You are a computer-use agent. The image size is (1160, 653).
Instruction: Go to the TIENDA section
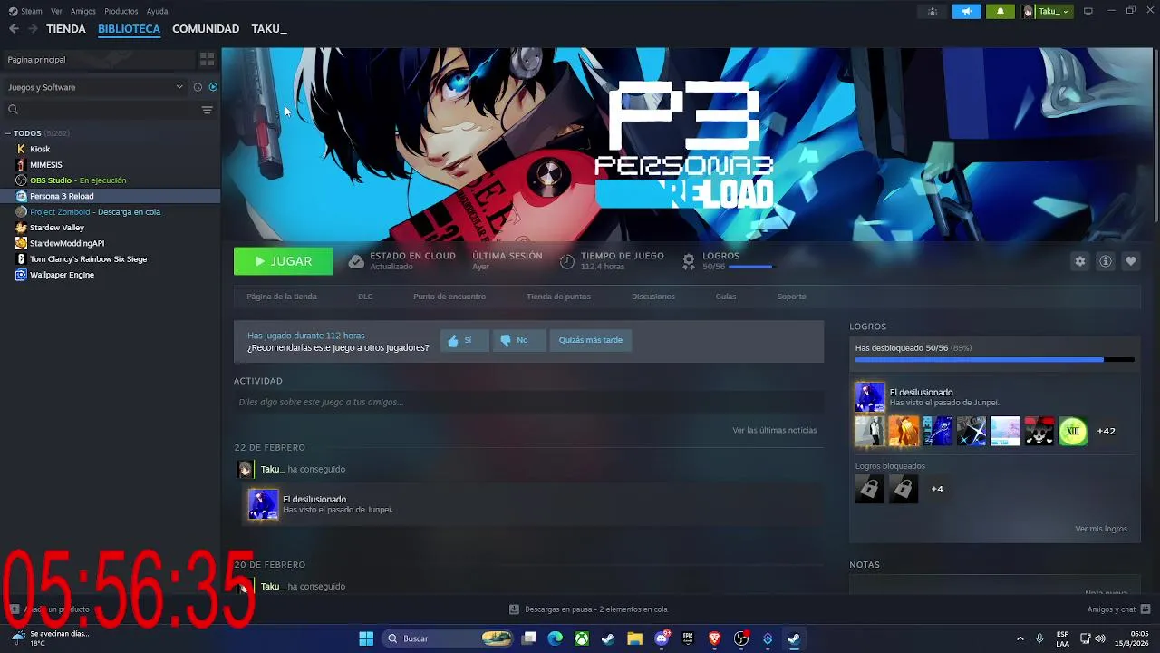[66, 29]
